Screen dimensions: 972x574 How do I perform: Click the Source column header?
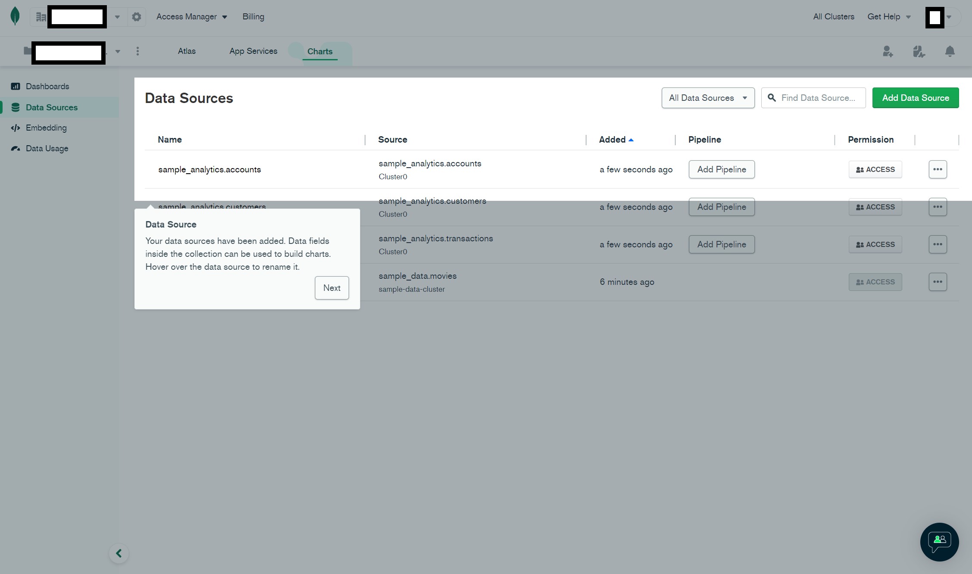393,140
